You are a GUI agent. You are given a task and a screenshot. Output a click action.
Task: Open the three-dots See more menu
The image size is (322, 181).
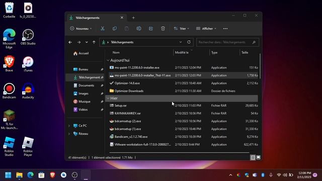click(225, 29)
